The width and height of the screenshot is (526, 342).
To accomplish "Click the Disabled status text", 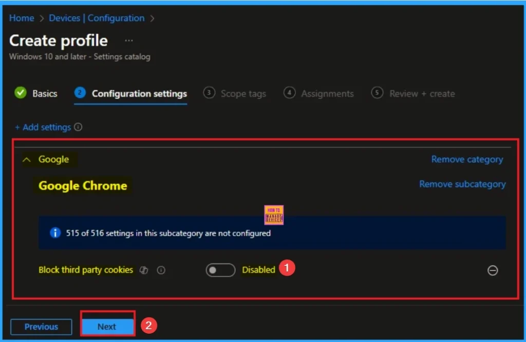I will tap(259, 270).
